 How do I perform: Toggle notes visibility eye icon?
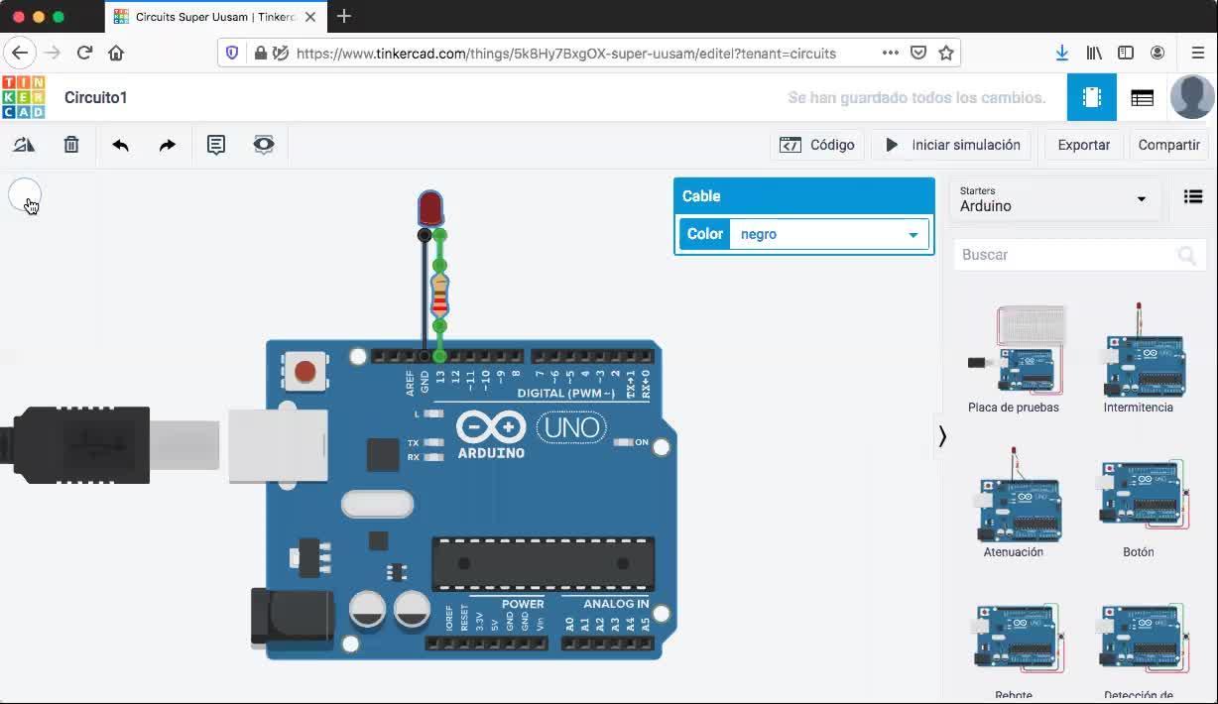coord(264,145)
